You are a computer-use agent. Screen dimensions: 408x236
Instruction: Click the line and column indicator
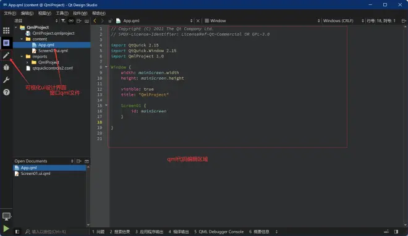pos(381,21)
